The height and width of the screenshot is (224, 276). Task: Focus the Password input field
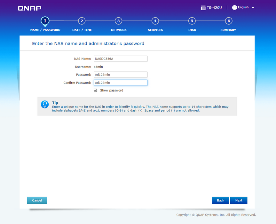click(120, 75)
